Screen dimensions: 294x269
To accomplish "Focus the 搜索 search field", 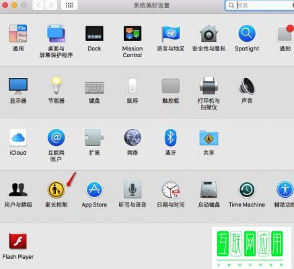I will (x=260, y=5).
